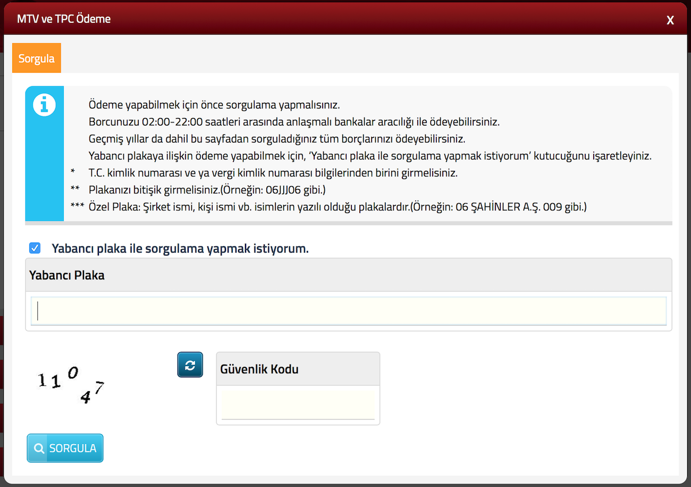This screenshot has width=691, height=487.
Task: Click the Özel Plaka explanation line
Action: (x=338, y=207)
